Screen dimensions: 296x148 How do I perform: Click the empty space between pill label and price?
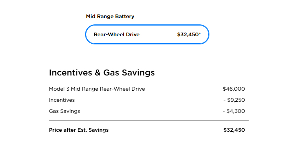158,35
